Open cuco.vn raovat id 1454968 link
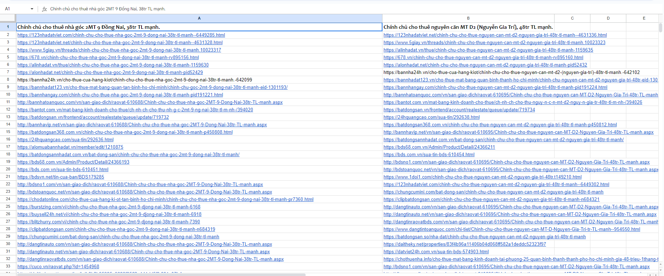This screenshot has height=276, width=664. click(58, 266)
